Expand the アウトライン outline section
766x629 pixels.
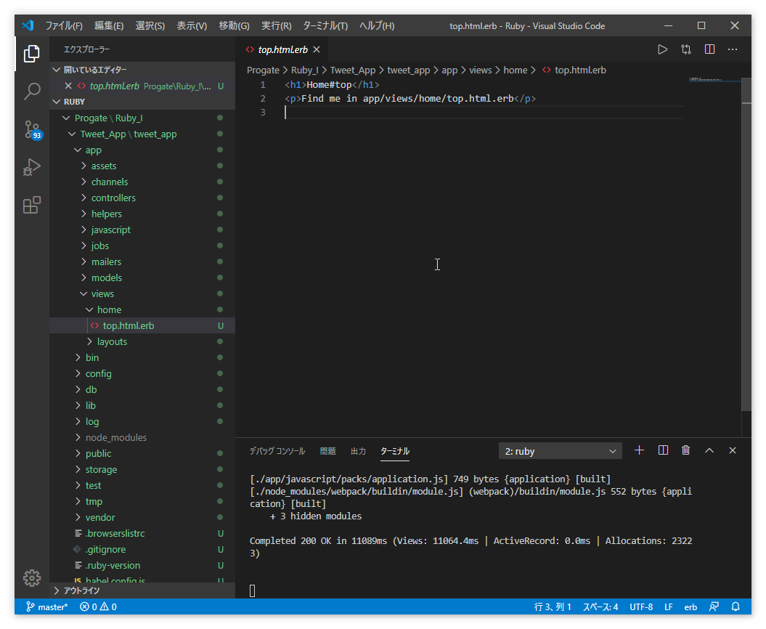(81, 591)
